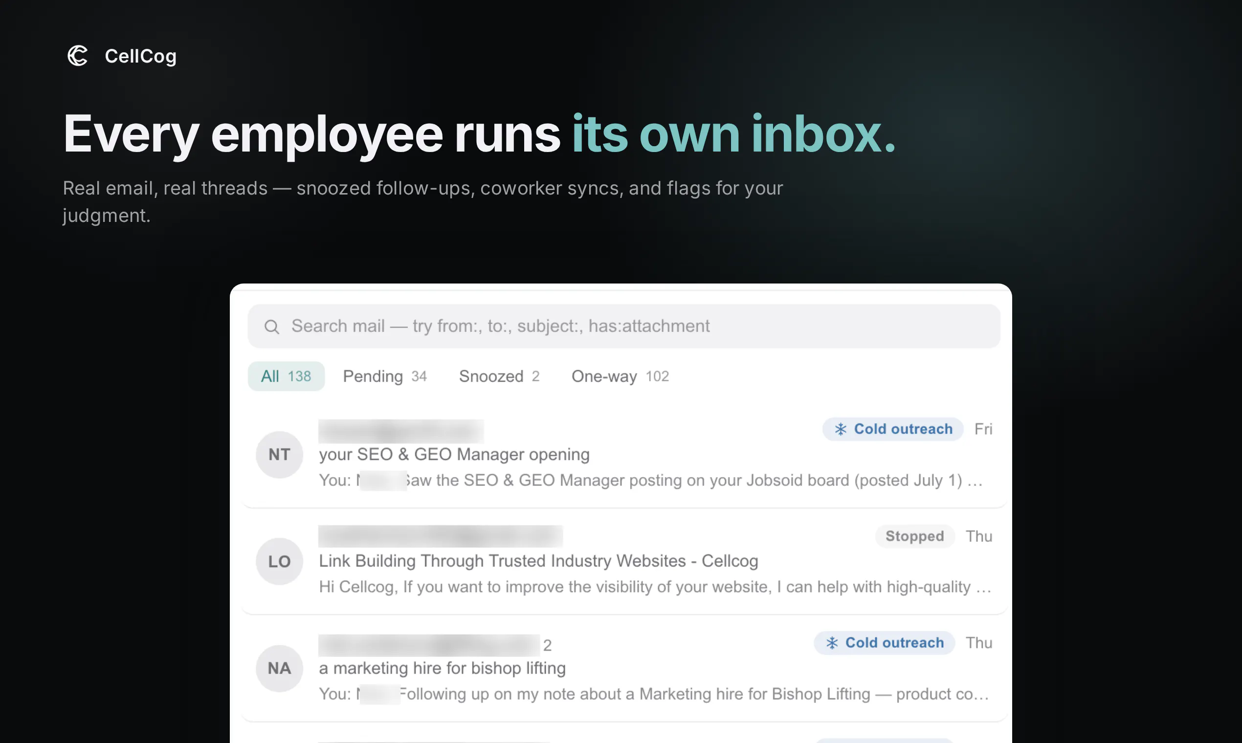Click the Thu date on Link Building email
Image resolution: width=1242 pixels, height=743 pixels.
pyautogui.click(x=978, y=536)
